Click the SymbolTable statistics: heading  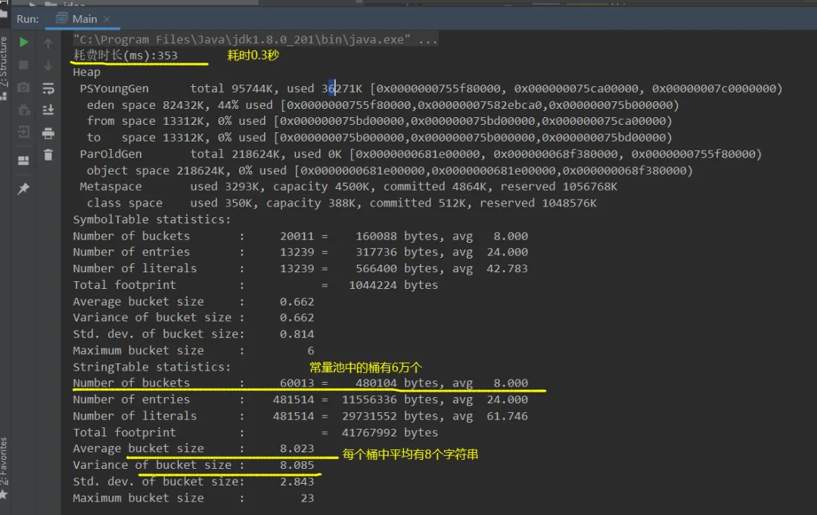(151, 220)
